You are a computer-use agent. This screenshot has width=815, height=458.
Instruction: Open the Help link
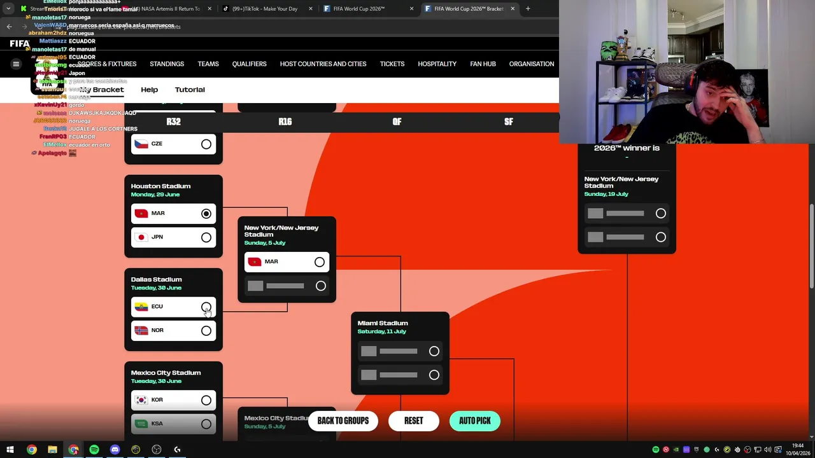(x=150, y=90)
